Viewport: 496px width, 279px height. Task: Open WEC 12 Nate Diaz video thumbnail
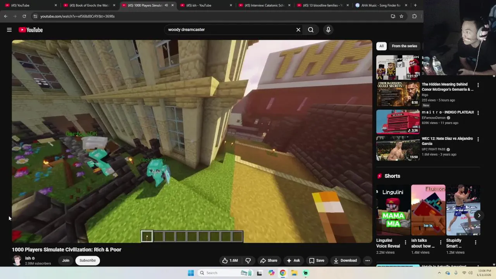(x=398, y=148)
